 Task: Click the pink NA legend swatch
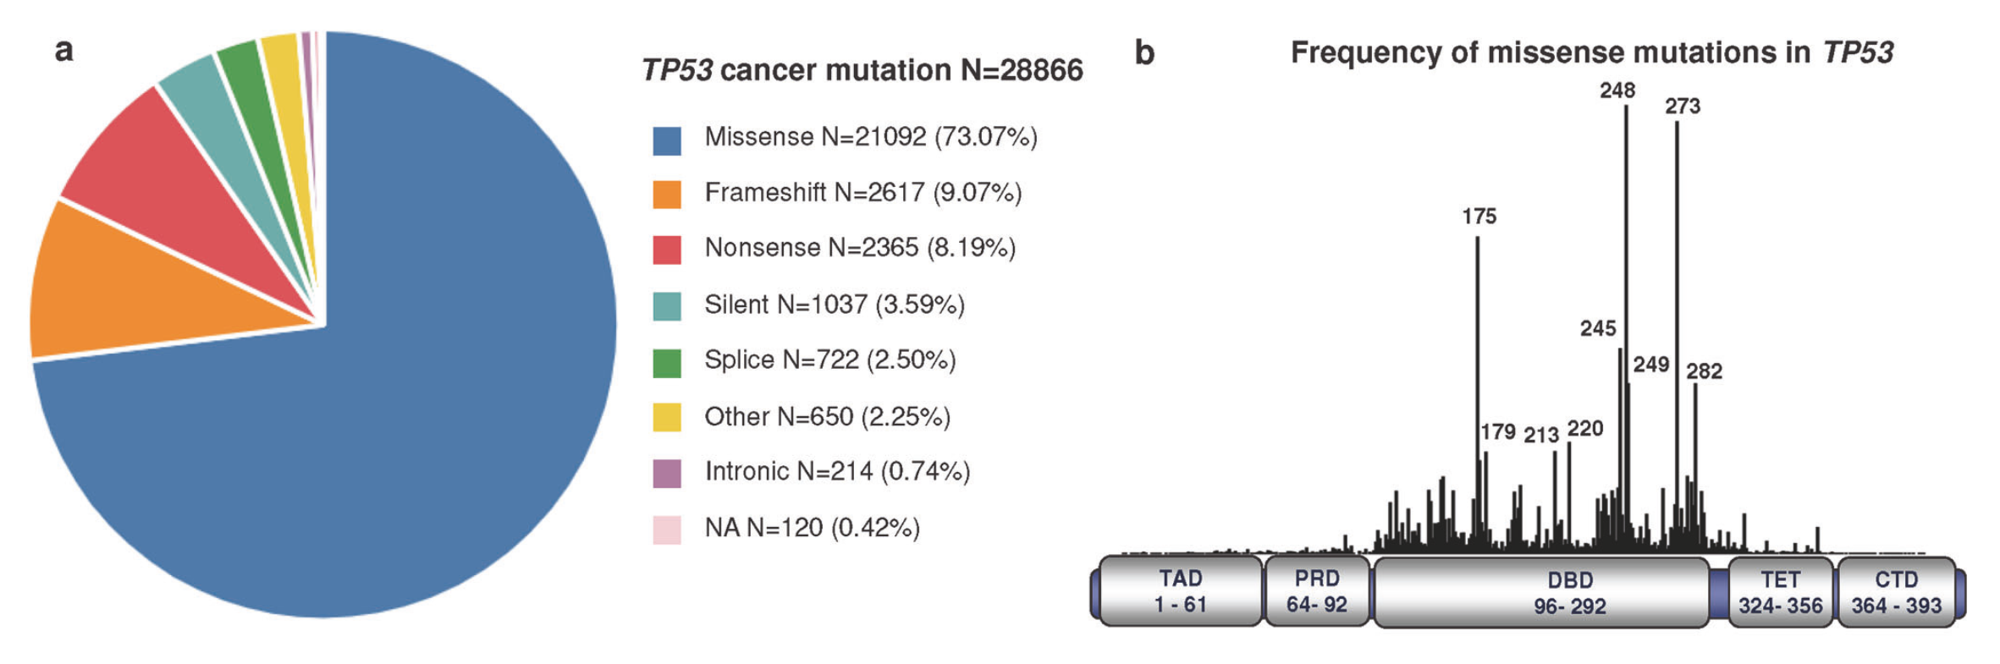click(x=667, y=530)
